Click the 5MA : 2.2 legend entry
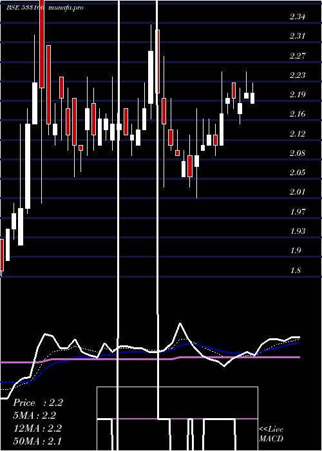This screenshot has height=451, width=322. point(35,416)
